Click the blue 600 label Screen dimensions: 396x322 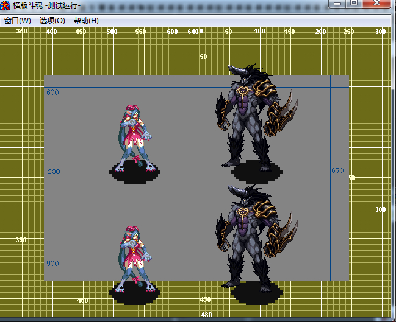coord(52,93)
